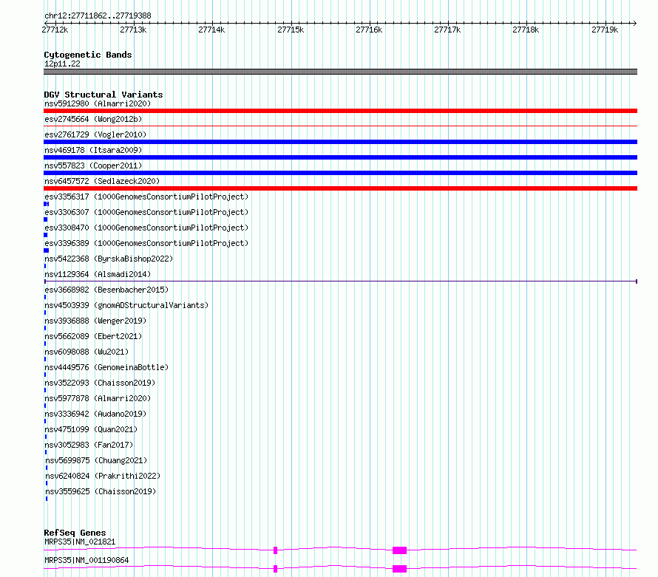Screen dimensions: 658x577
Task: Click large magenta exon of MRPS35 NM_001190864
Action: (399, 569)
